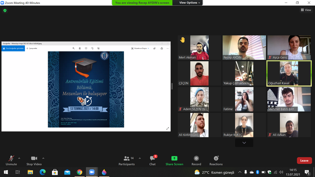Select Oğuzhan Kaval's video tile
Image resolution: width=315 pixels, height=177 pixels.
click(289, 73)
